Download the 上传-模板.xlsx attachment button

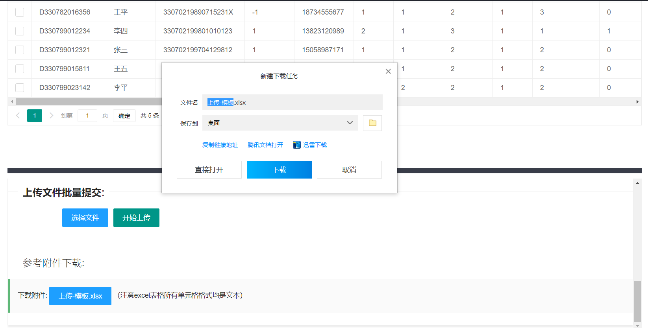coord(80,296)
